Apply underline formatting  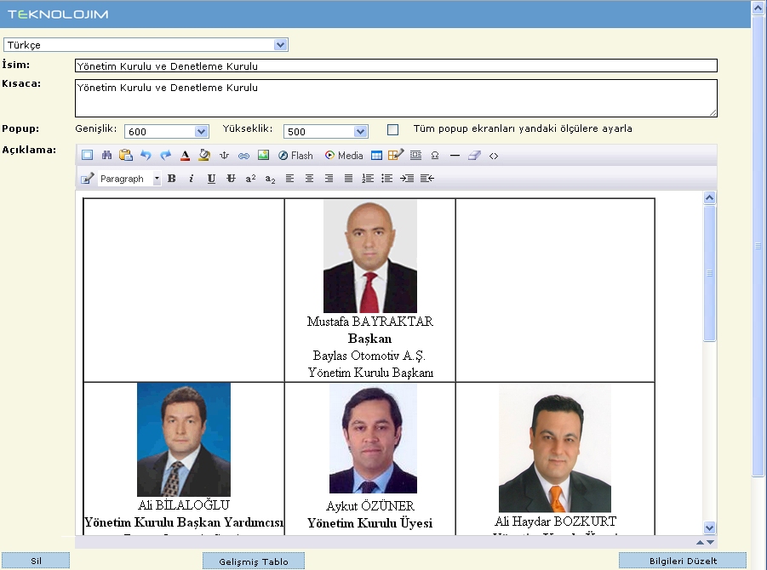(x=211, y=179)
